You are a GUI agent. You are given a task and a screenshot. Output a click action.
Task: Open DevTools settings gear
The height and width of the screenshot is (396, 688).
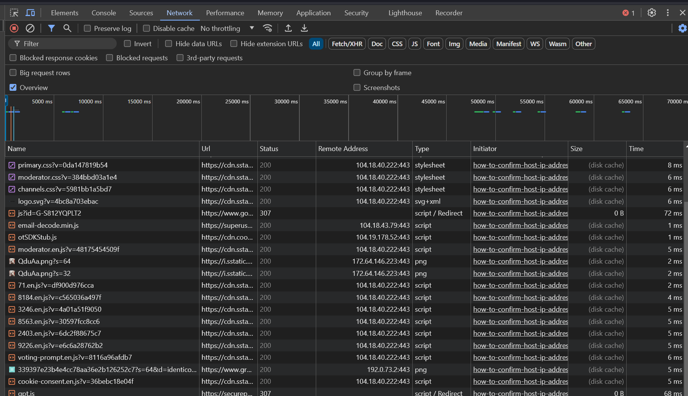651,13
